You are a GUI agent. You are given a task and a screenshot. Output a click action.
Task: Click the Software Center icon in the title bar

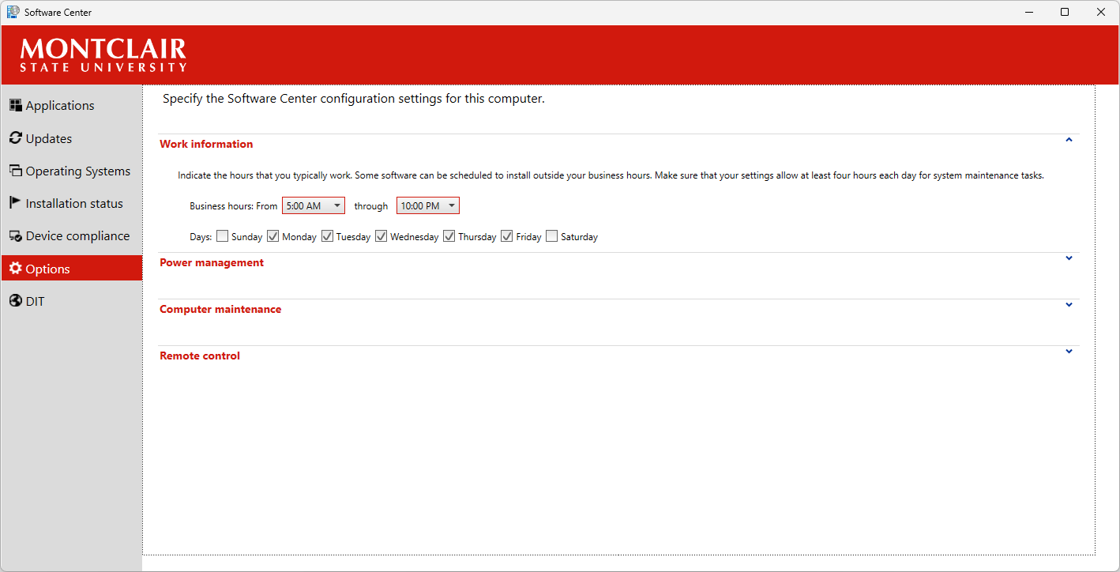pos(13,12)
